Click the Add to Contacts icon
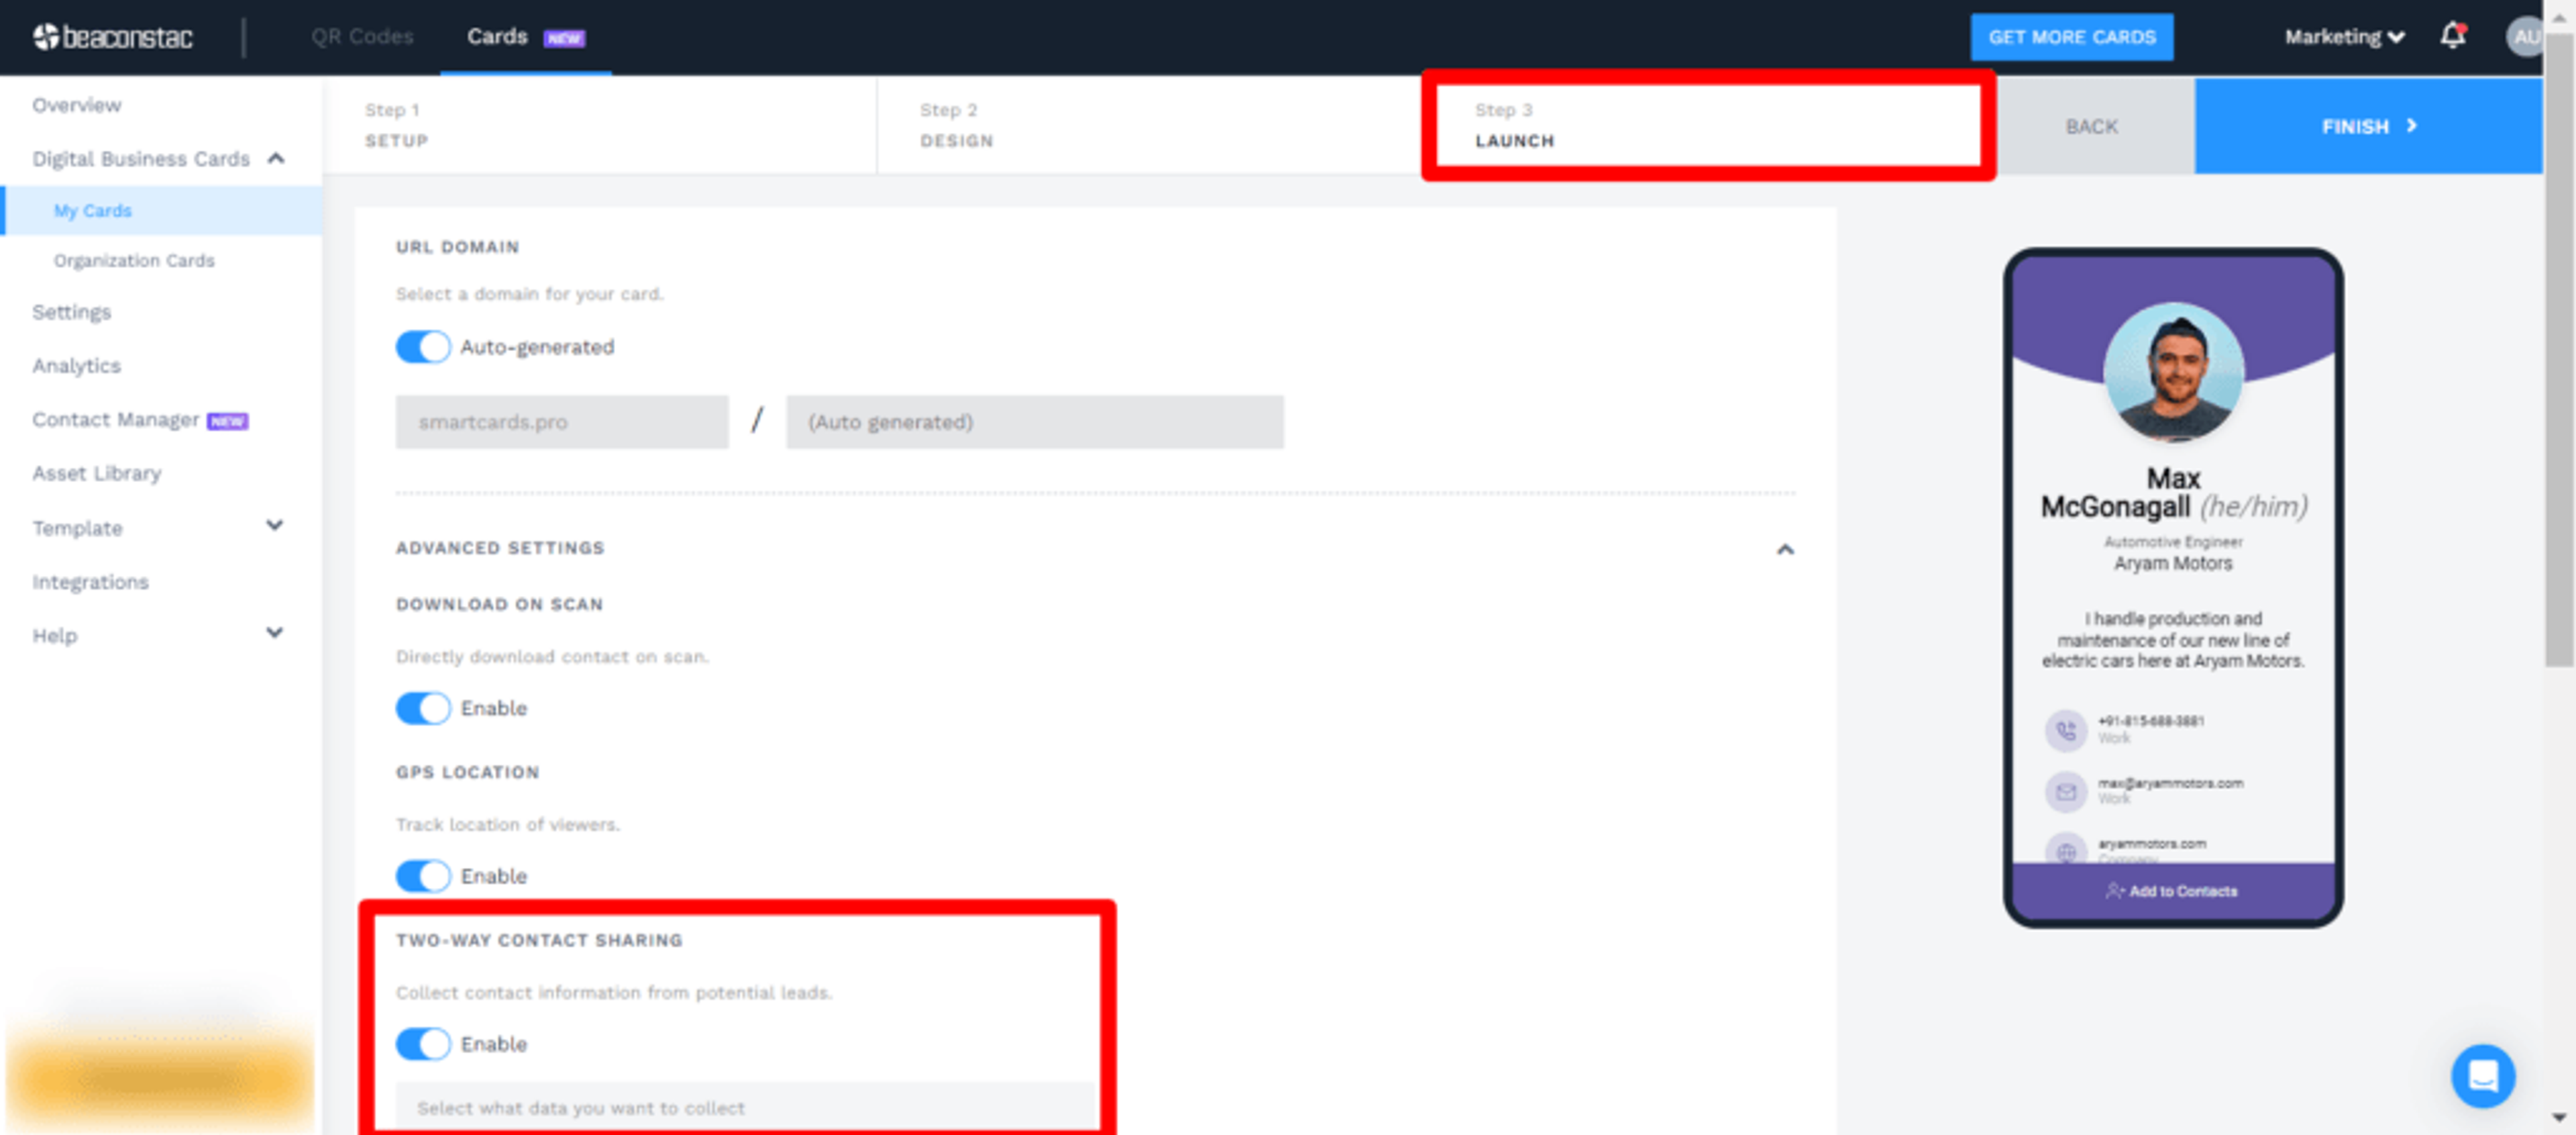 coord(2114,891)
